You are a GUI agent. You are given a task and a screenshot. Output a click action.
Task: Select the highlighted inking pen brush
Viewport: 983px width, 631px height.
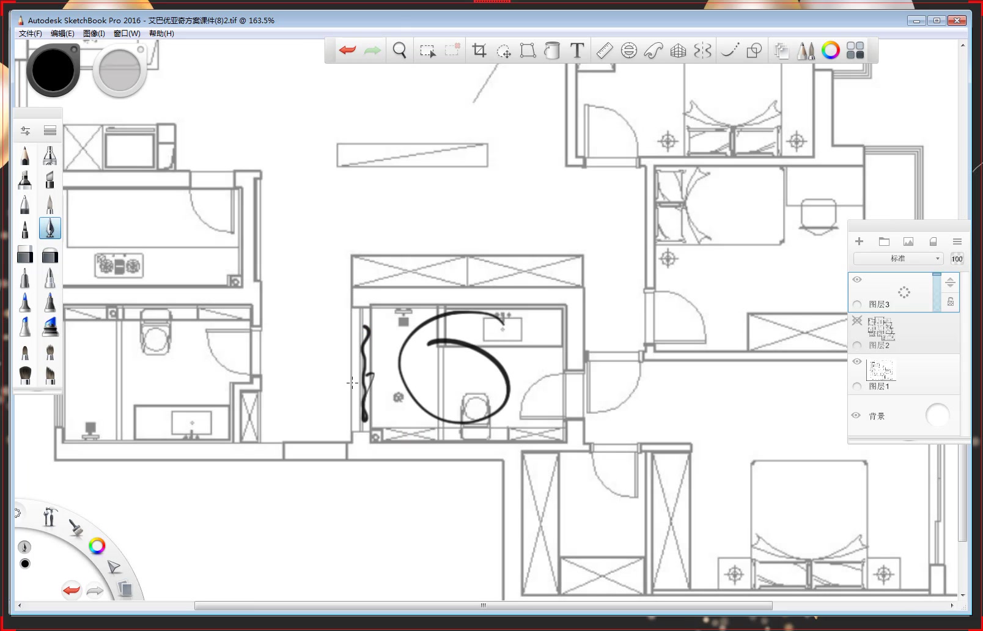coord(50,228)
